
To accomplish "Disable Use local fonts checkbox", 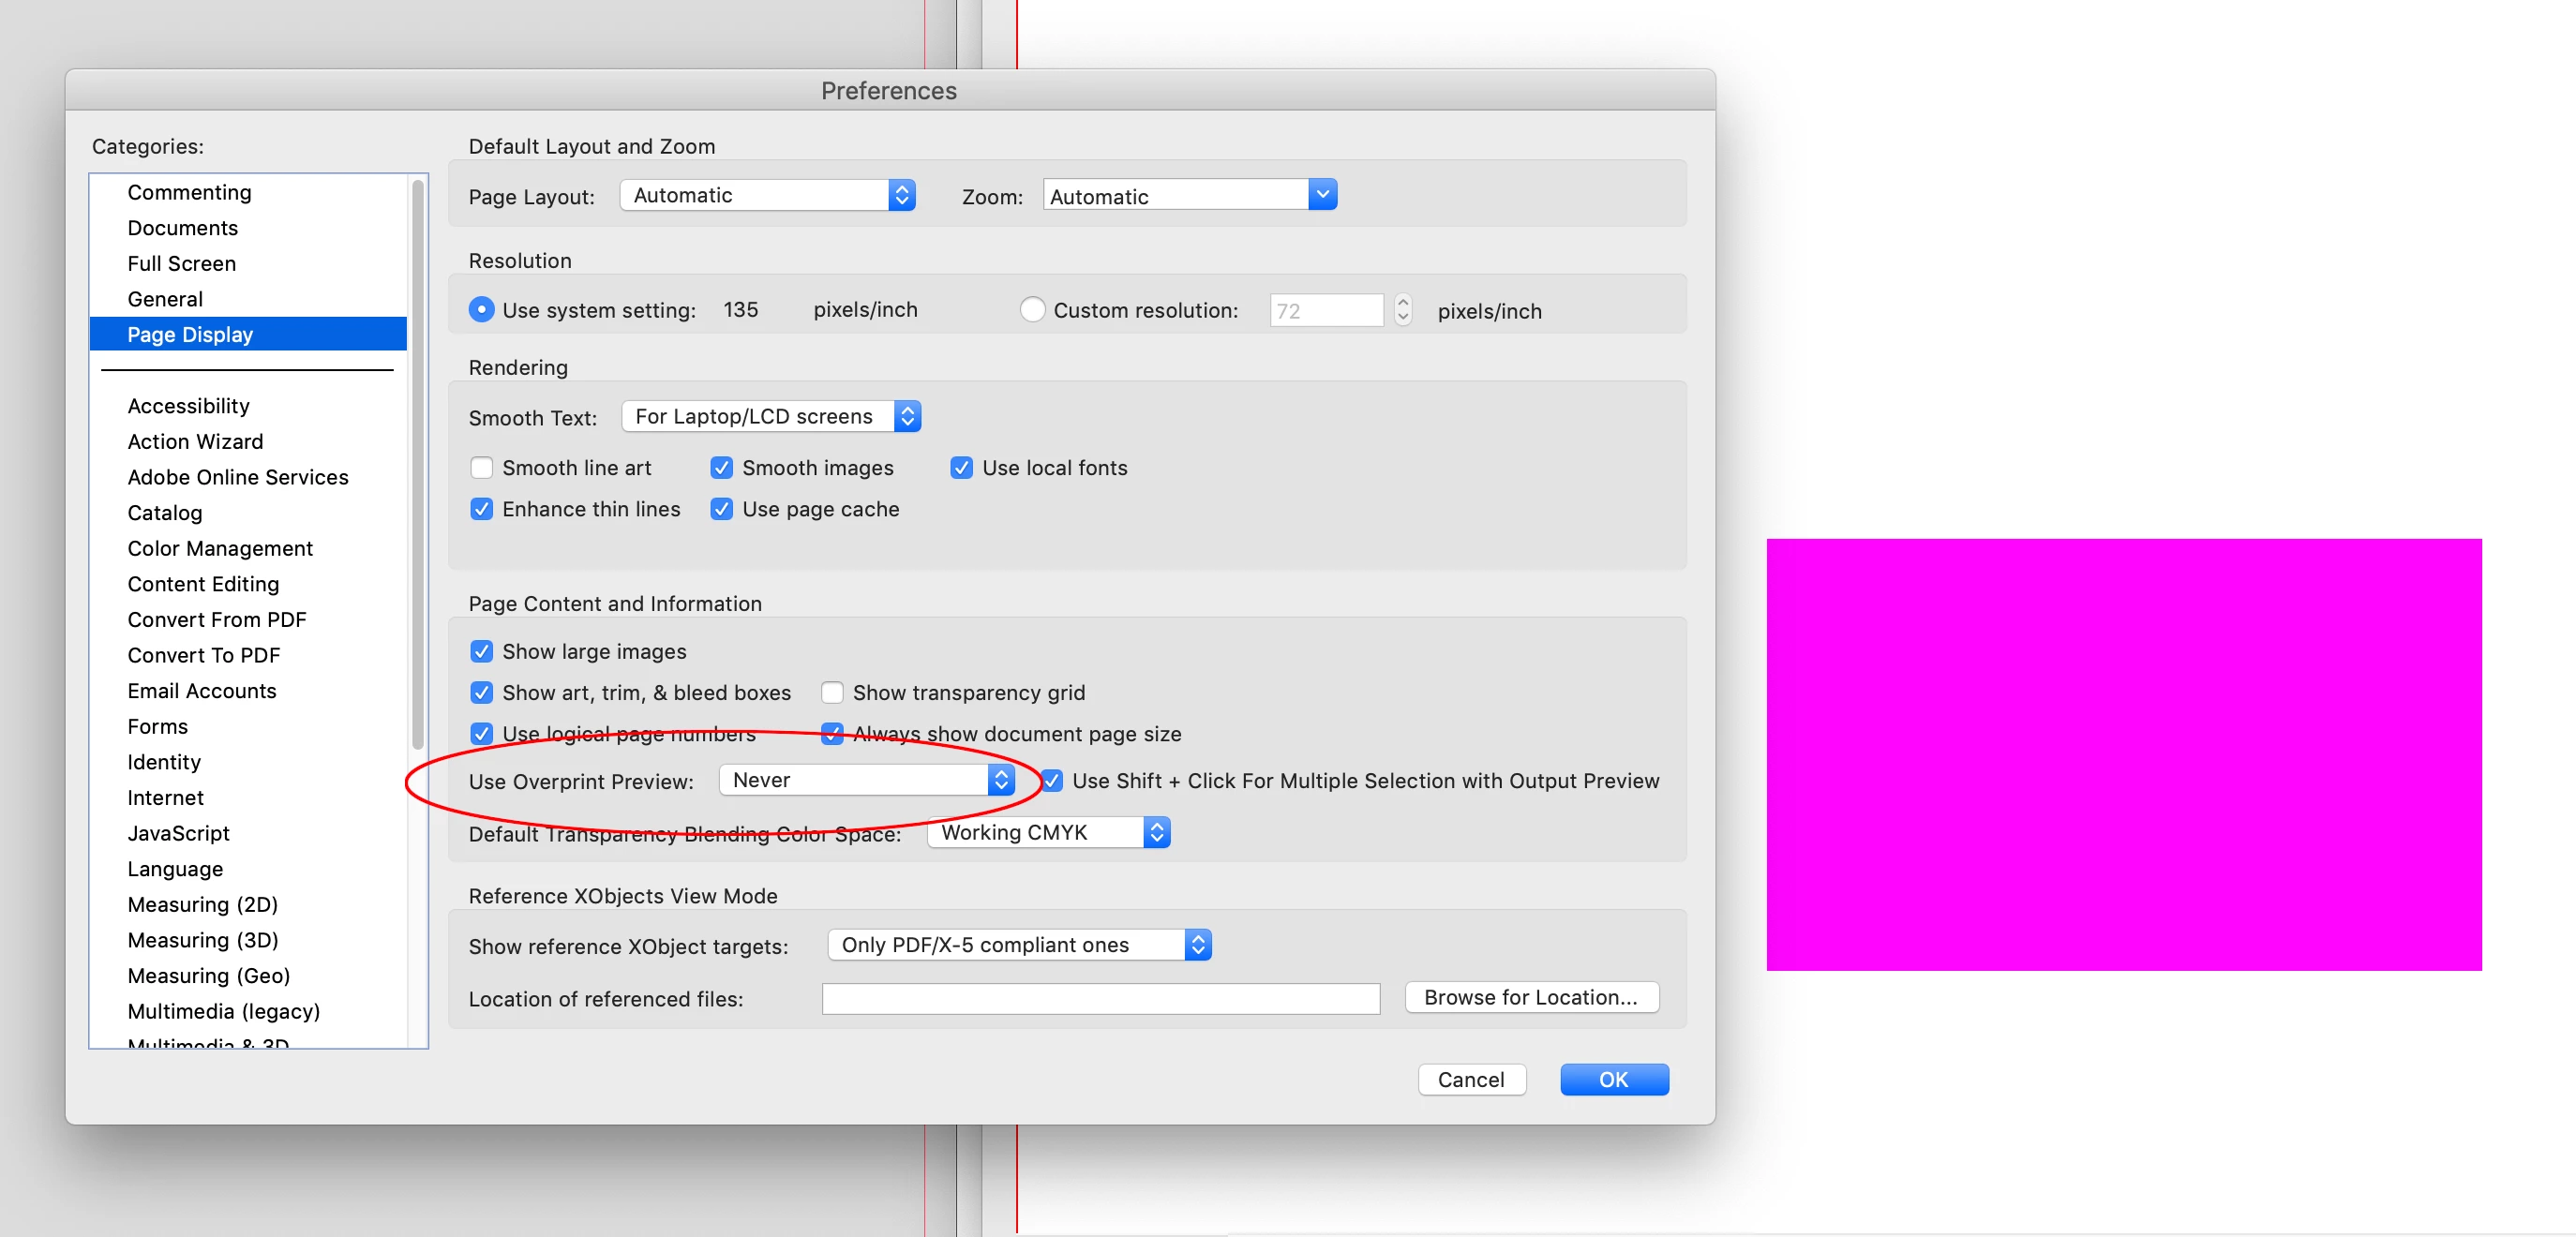I will coord(961,468).
